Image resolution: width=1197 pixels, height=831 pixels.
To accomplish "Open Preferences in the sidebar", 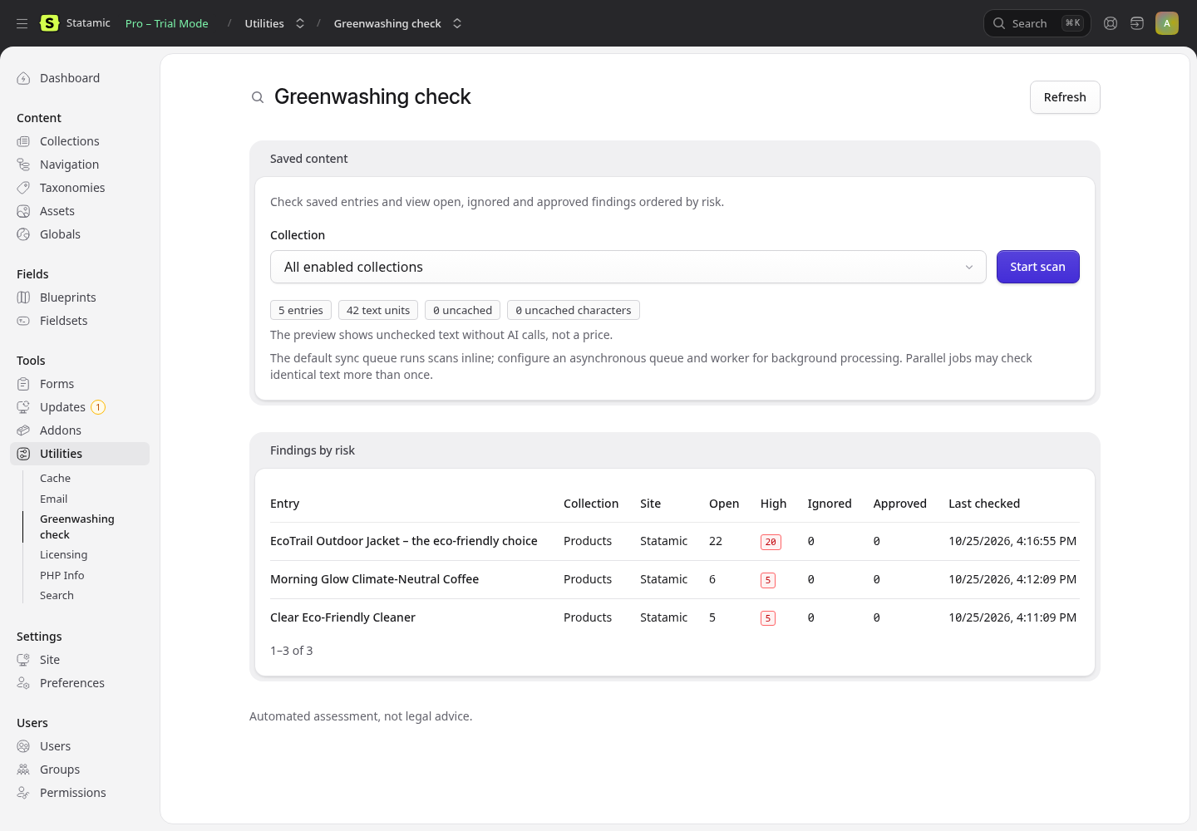I will [x=72, y=683].
